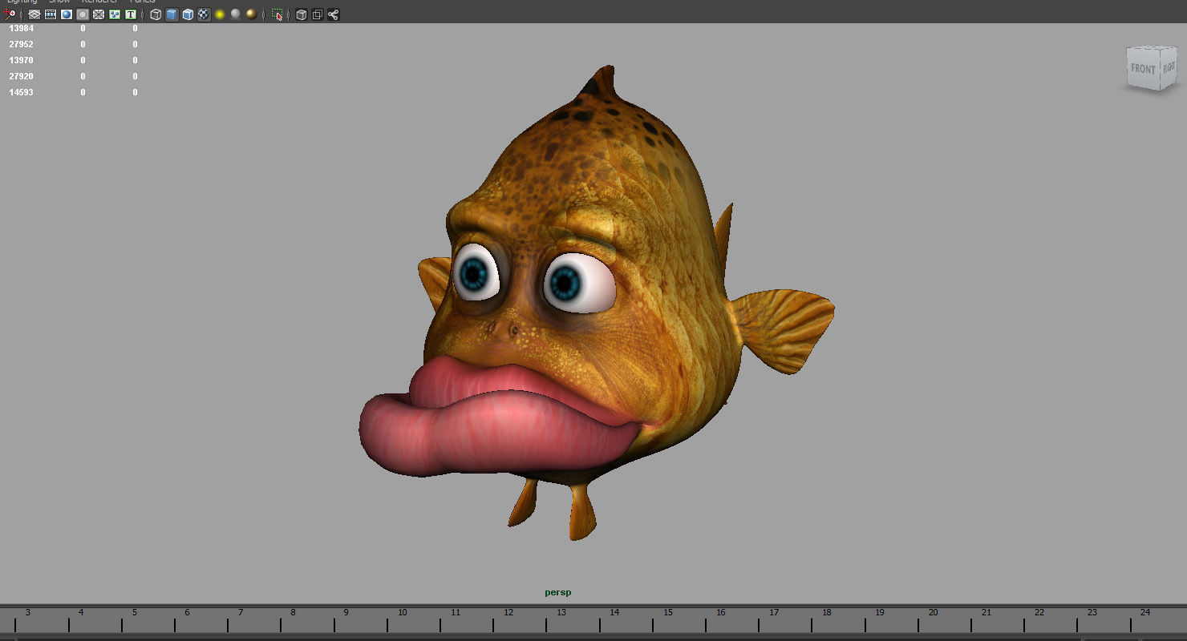Toggle X-ray joints icon
This screenshot has width=1187, height=641.
(x=334, y=14)
